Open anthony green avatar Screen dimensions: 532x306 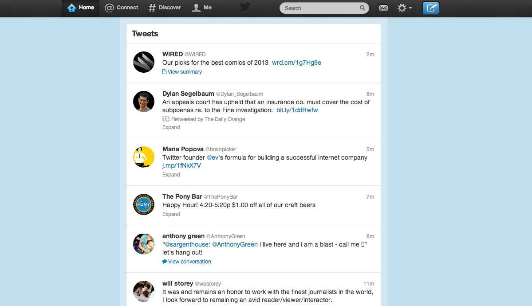point(143,243)
